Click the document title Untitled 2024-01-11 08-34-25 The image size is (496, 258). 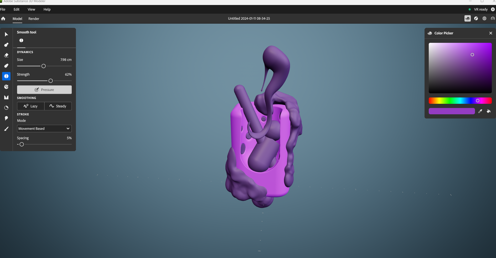pyautogui.click(x=249, y=18)
